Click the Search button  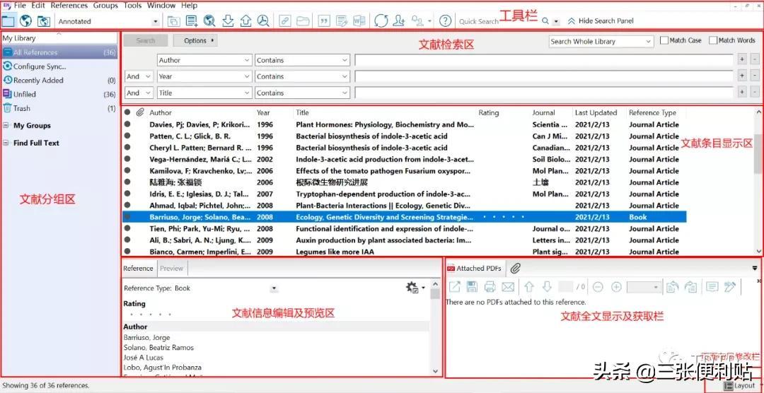146,40
